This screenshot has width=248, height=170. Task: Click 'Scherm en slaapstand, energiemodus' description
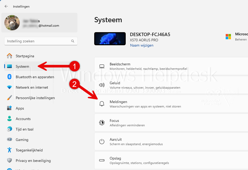[x=136, y=144]
